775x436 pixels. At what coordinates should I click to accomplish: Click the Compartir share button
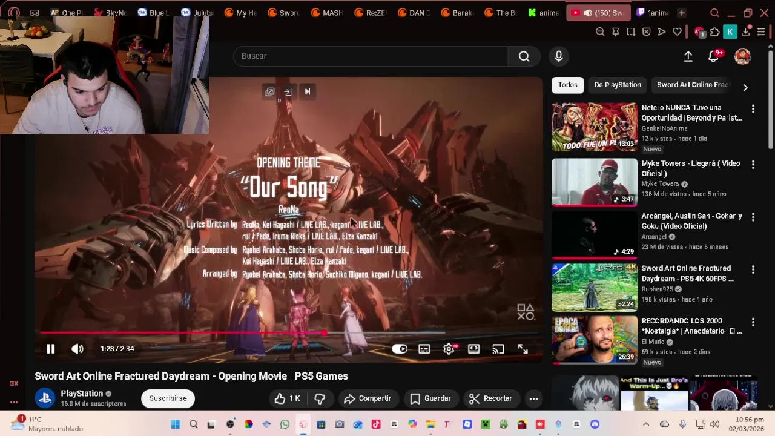click(x=368, y=398)
